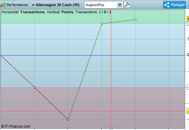This screenshot has height=130, width=189.
Task: Click the red losing transactions count
Action: (110, 12)
